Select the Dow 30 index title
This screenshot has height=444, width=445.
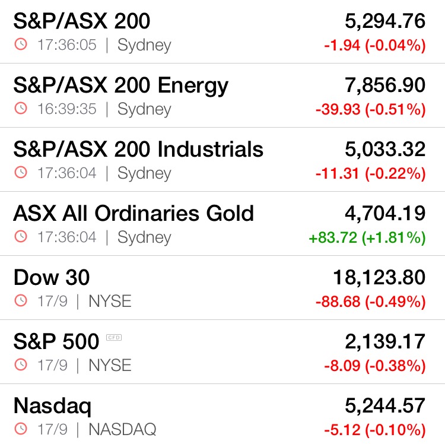pyautogui.click(x=52, y=278)
